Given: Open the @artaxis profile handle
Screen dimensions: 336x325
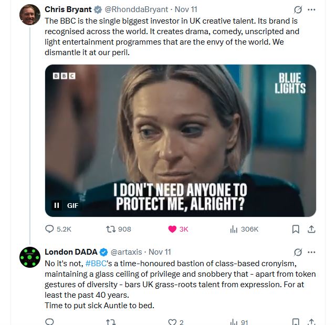Looking at the screenshot, I should pos(127,252).
